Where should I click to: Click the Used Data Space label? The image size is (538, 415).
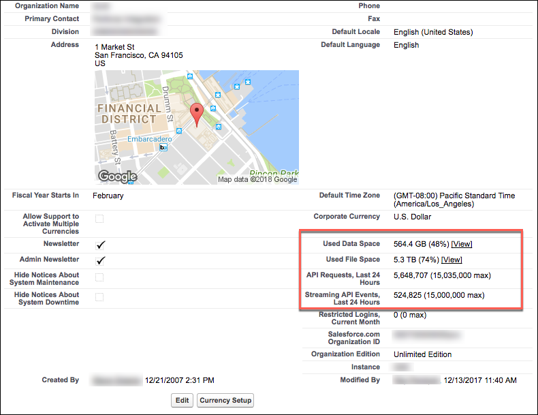[351, 244]
